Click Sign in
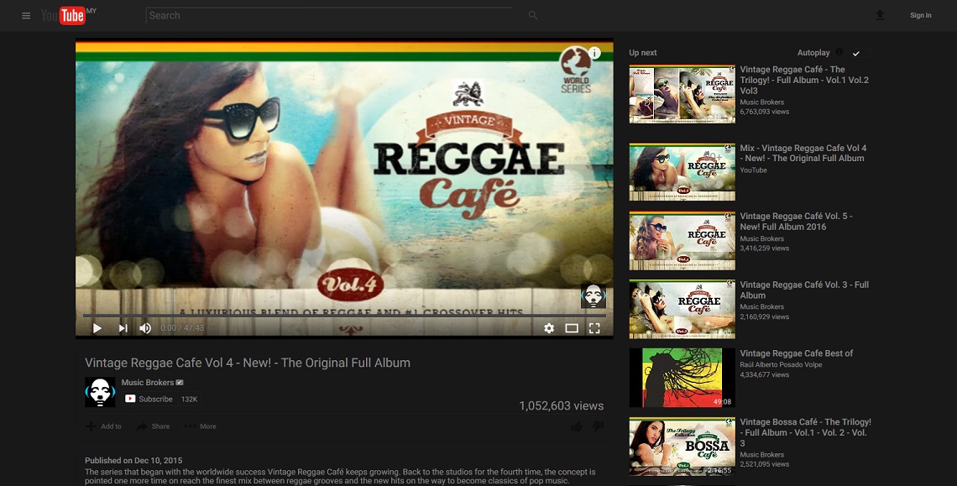This screenshot has width=957, height=486. (x=920, y=15)
